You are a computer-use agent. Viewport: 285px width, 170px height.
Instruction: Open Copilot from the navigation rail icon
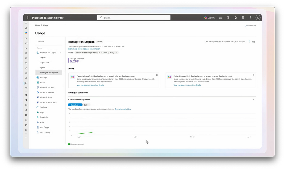26,33
